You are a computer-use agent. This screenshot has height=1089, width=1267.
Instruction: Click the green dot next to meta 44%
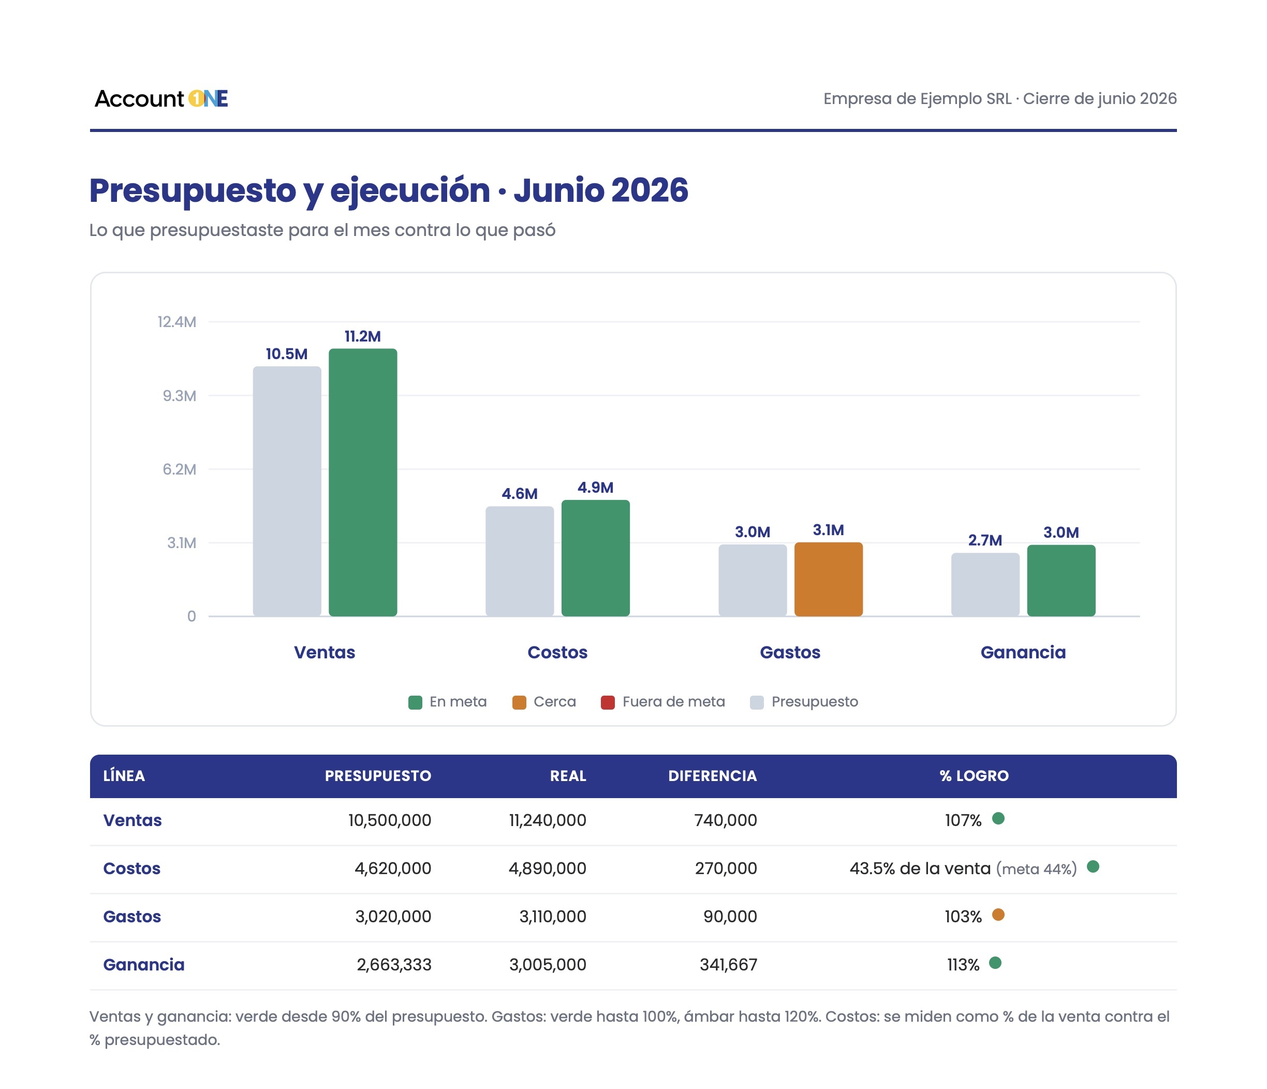(1093, 866)
